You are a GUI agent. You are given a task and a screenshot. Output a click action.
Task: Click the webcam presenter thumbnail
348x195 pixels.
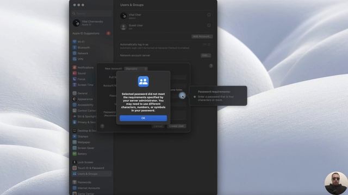336,183
